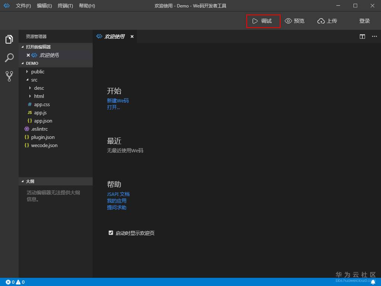Open the 文件(F) menu
Screen dimensions: 381x286
pos(23,6)
